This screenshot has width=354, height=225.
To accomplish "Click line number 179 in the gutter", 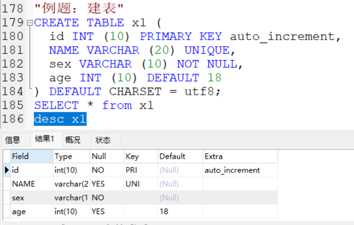I will (x=13, y=23).
